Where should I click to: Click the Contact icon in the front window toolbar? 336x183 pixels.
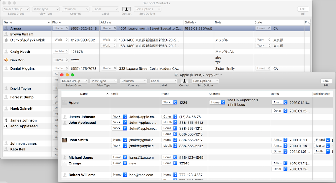pos(184,81)
